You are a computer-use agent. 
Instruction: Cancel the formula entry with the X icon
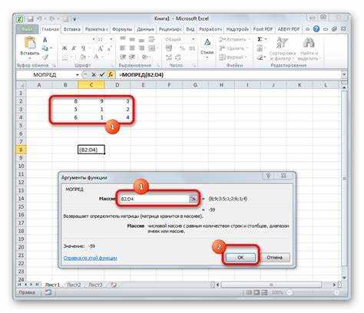pyautogui.click(x=94, y=74)
